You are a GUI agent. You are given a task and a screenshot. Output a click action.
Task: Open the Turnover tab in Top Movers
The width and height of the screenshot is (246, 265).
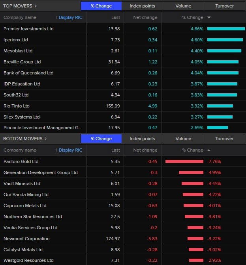tap(224, 6)
